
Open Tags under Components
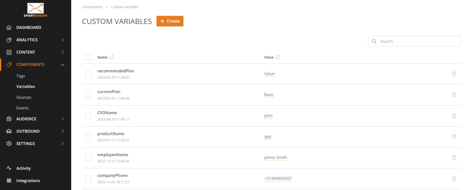tap(21, 76)
